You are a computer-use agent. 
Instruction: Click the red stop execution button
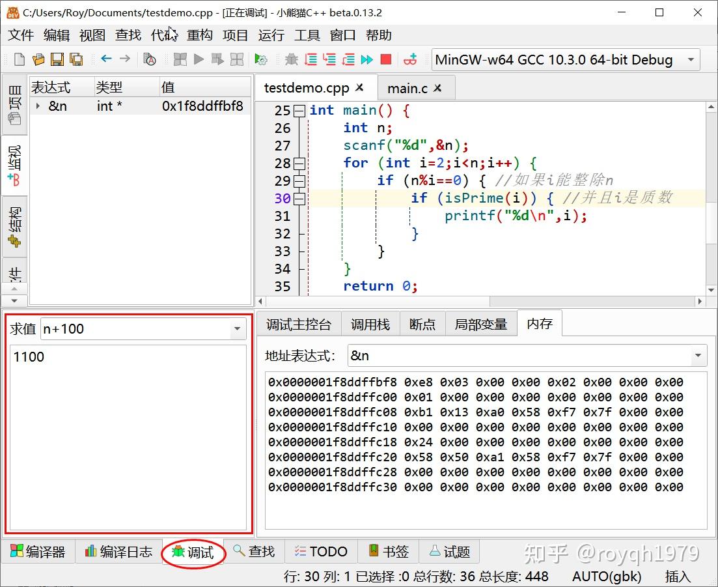click(x=386, y=60)
